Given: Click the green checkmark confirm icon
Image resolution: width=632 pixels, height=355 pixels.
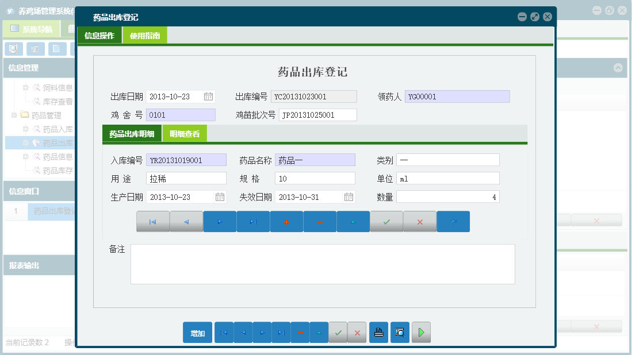Looking at the screenshot, I should [x=386, y=221].
